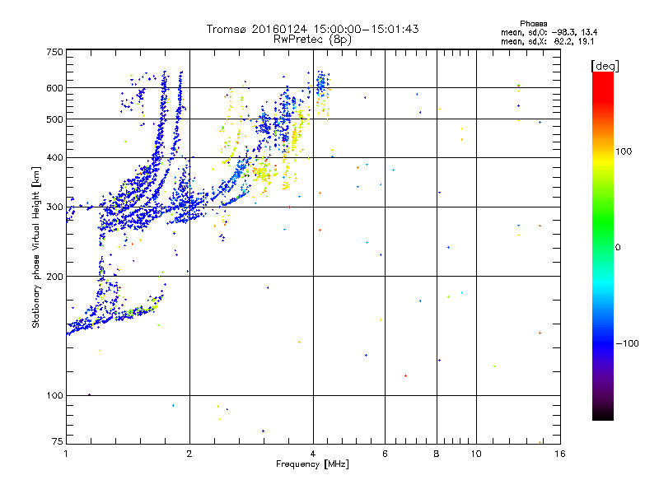Click the colorbar tick label '-100'
The width and height of the screenshot is (659, 494).
coord(627,343)
